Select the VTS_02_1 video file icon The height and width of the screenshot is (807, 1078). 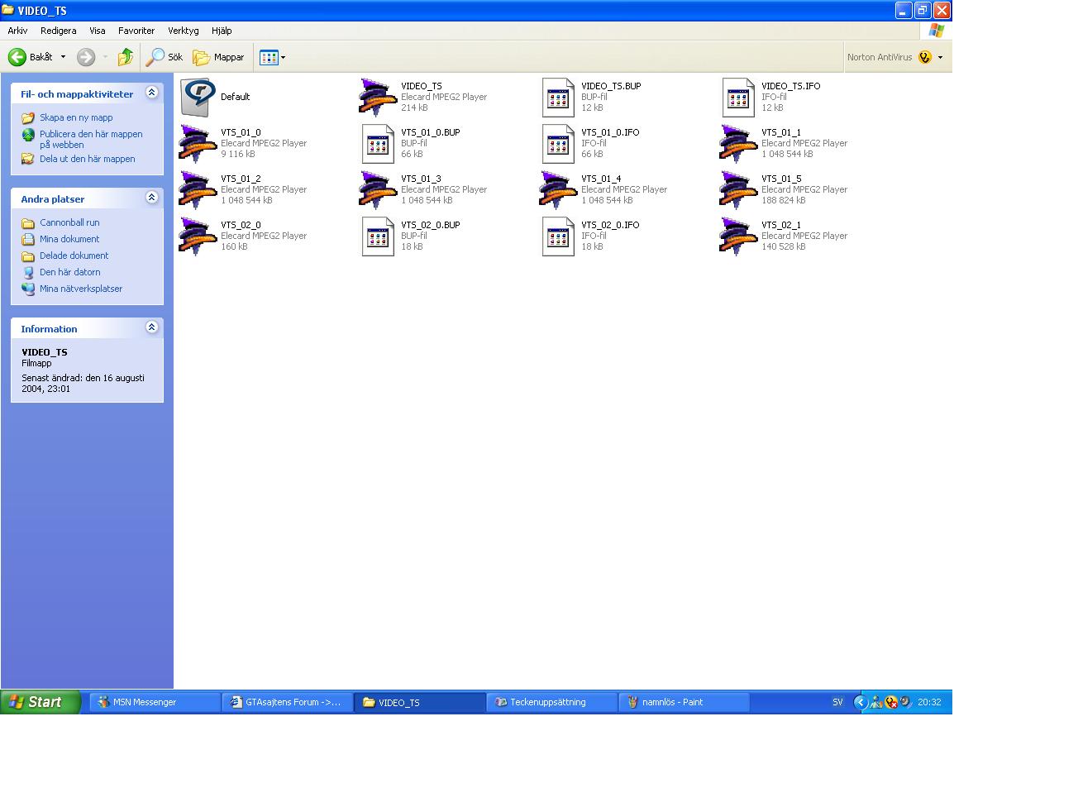(x=738, y=236)
